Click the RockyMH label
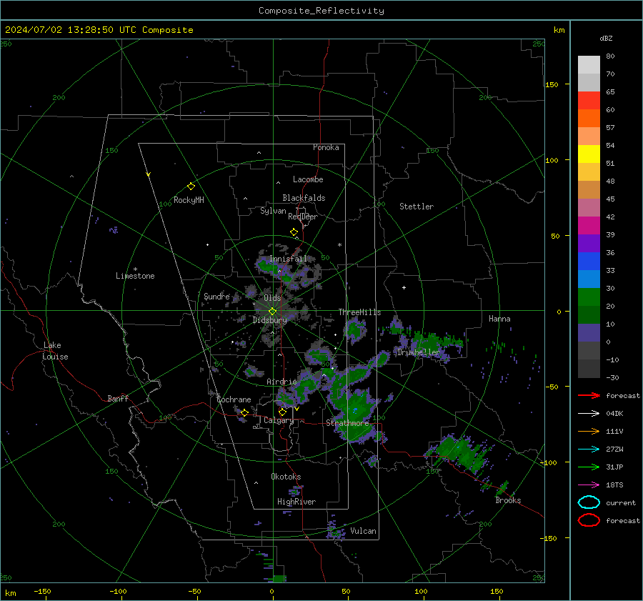The width and height of the screenshot is (643, 601). click(x=189, y=200)
